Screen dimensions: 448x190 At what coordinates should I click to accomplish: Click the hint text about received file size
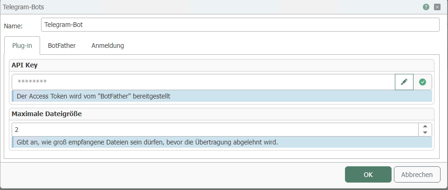[147, 142]
